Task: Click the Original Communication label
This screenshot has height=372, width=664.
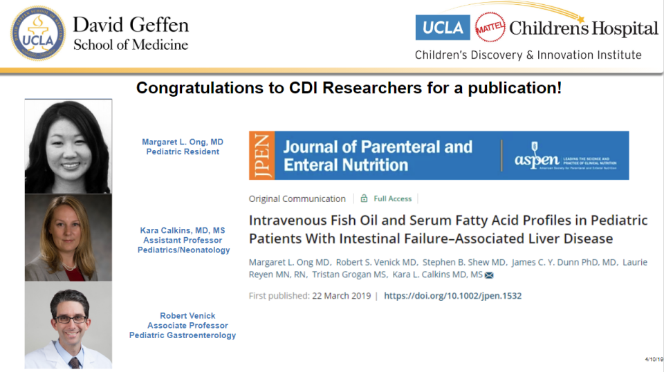Action: (x=297, y=198)
